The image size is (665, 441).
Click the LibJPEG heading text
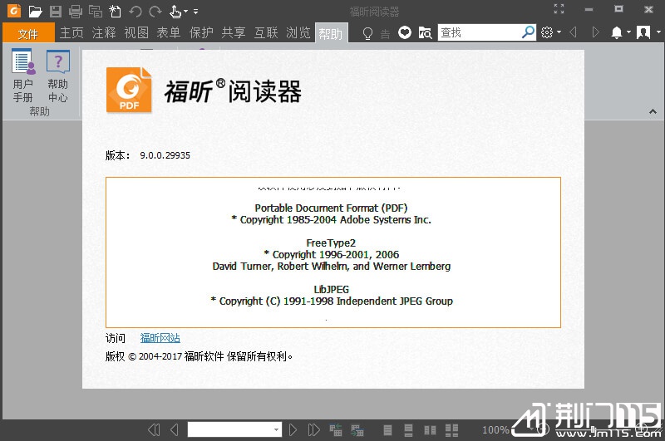(x=331, y=289)
